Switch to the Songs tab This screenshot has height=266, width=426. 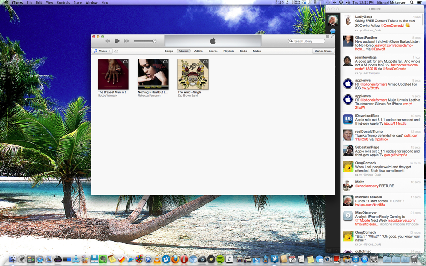(x=169, y=51)
